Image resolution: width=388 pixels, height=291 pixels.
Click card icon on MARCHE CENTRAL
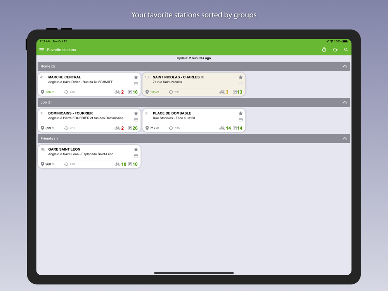pos(136,84)
